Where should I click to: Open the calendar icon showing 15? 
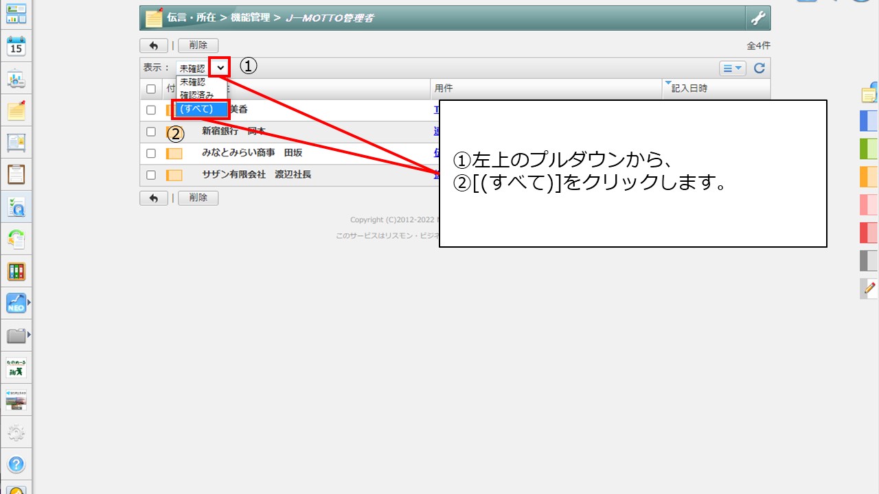(16, 47)
